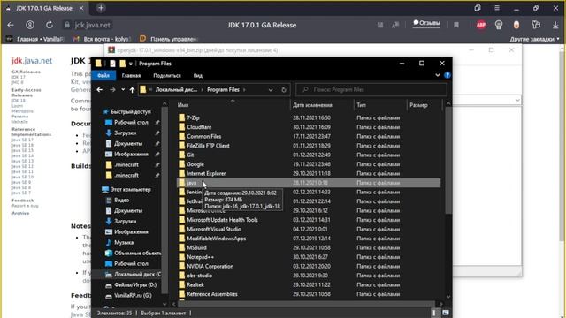Image resolution: width=566 pixels, height=318 pixels.
Task: Sort by Дата изменения column header
Action: coord(312,105)
